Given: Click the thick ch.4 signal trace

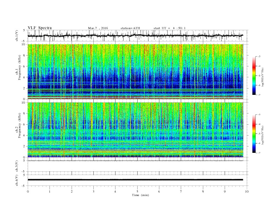Looking at the screenshot, I should pyautogui.click(x=135, y=180).
